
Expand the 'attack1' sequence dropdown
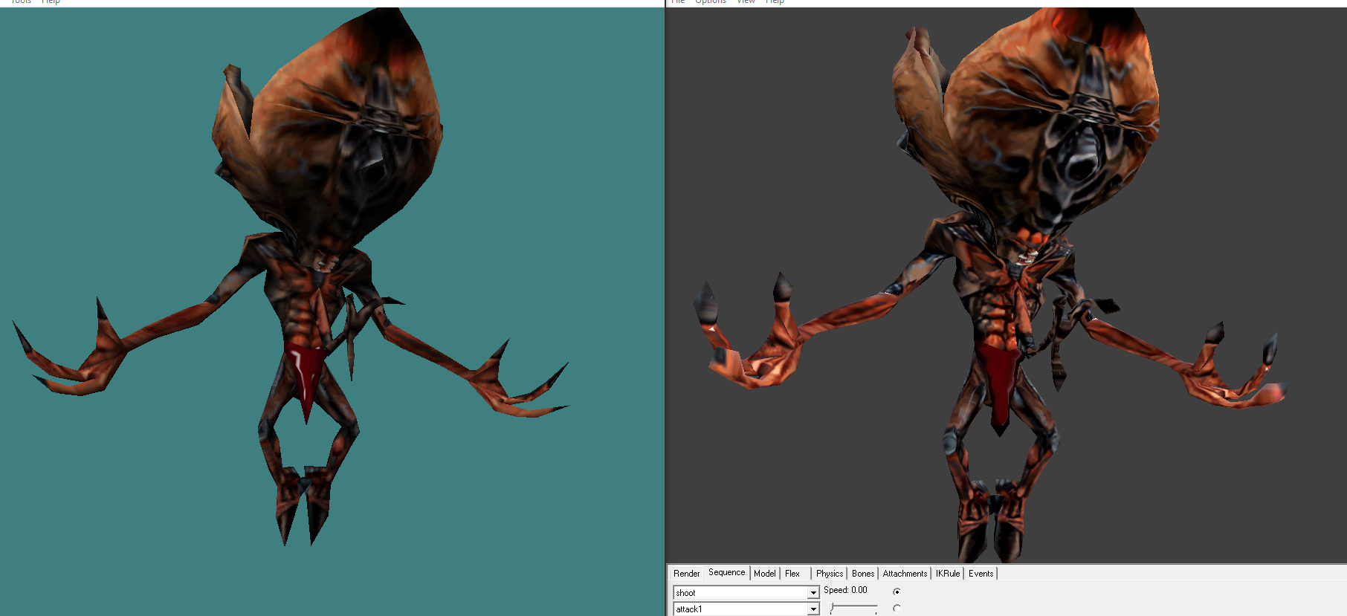point(813,609)
